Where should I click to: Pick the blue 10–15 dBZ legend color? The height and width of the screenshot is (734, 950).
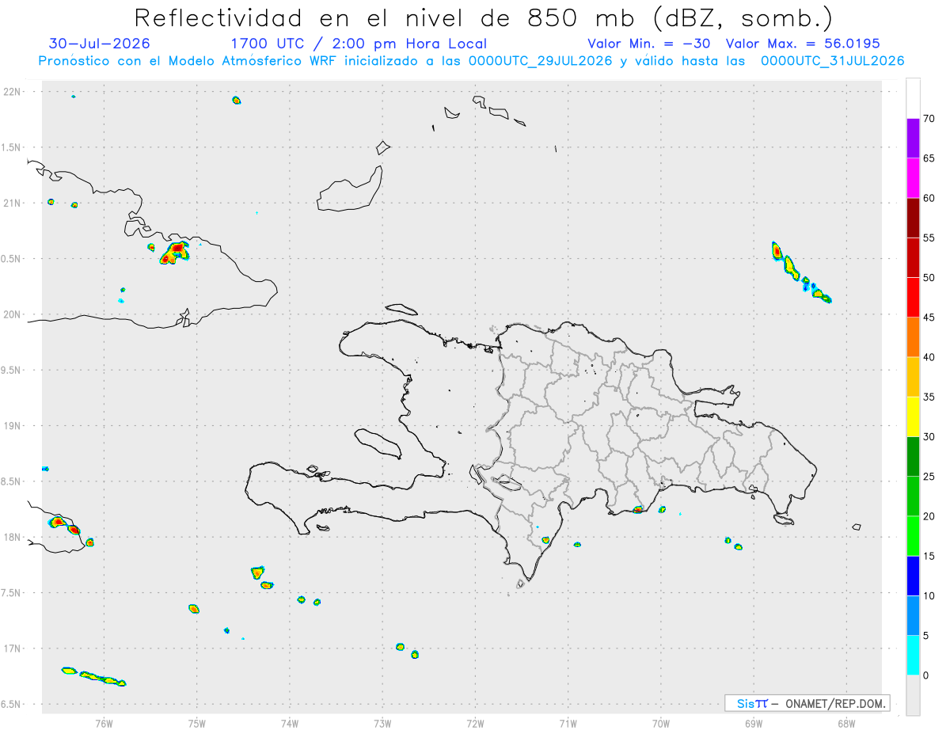pos(913,576)
